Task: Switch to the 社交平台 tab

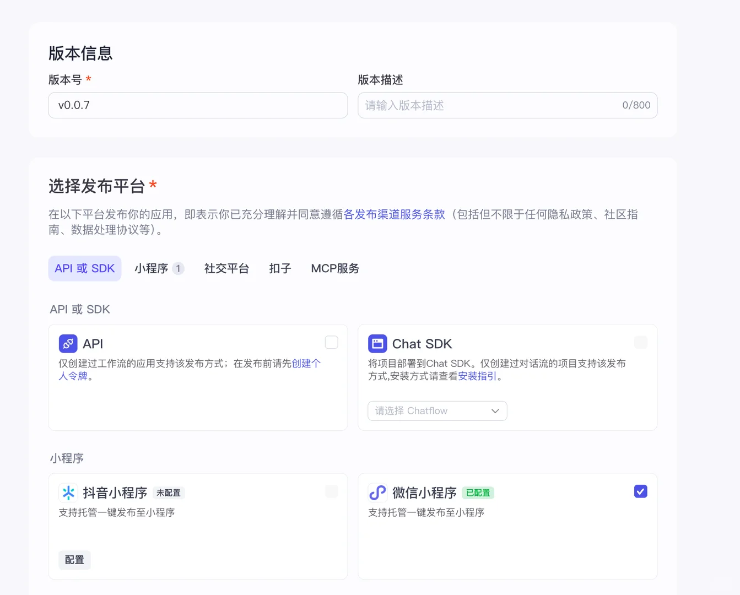Action: 226,268
